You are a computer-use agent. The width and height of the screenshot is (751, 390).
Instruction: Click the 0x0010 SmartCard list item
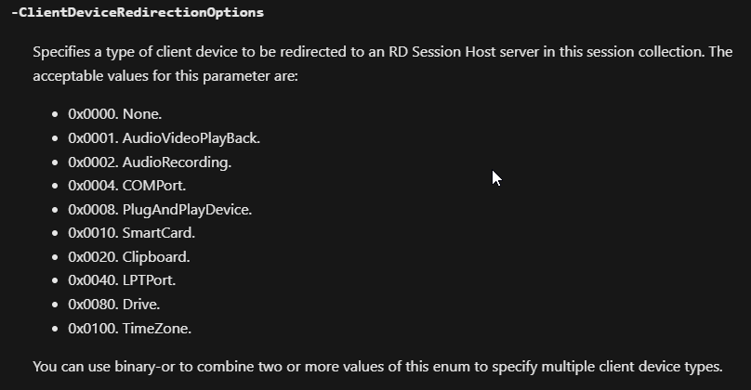click(131, 233)
